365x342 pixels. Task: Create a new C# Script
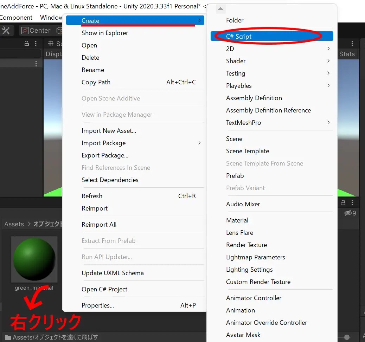pos(272,36)
